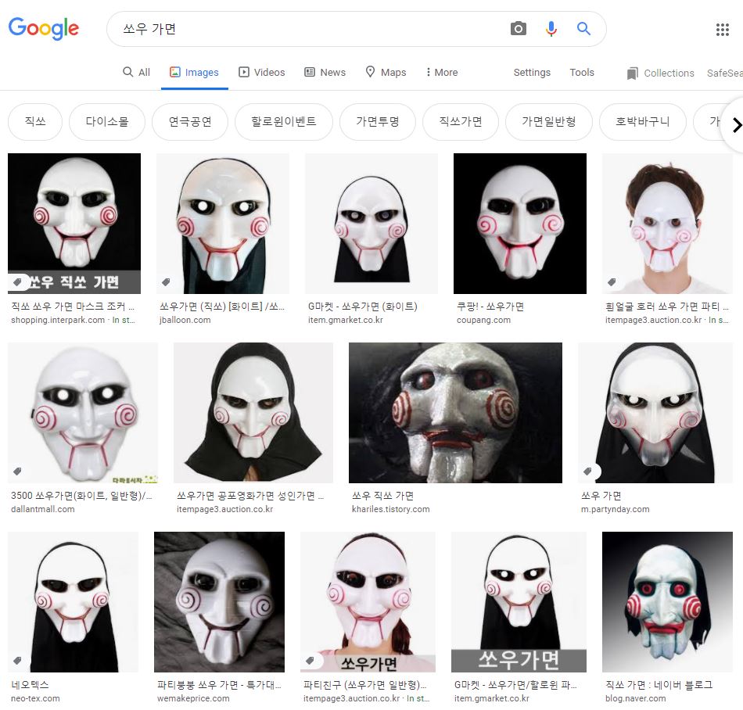
Task: Filter by the 가면일반형 chip
Action: point(549,122)
